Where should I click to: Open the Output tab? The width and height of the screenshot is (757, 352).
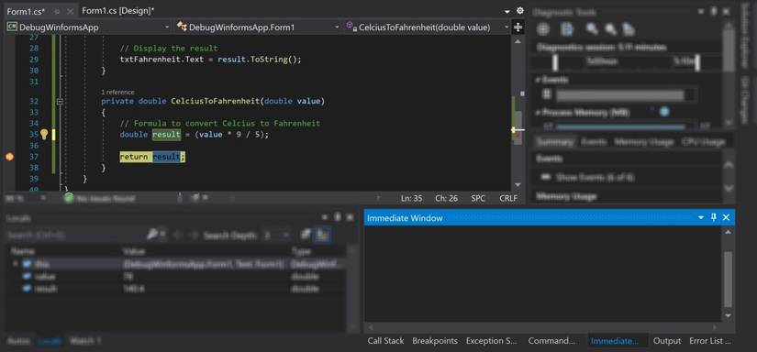tap(667, 340)
